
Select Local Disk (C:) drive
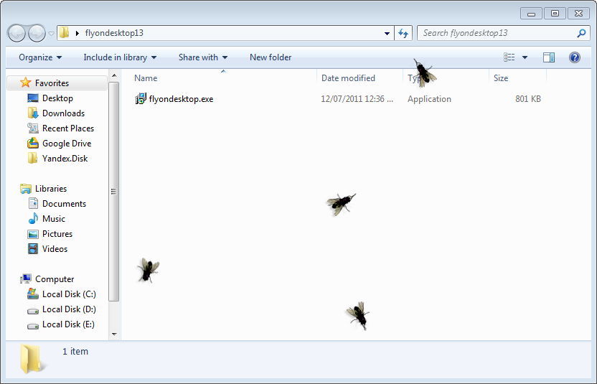click(68, 294)
